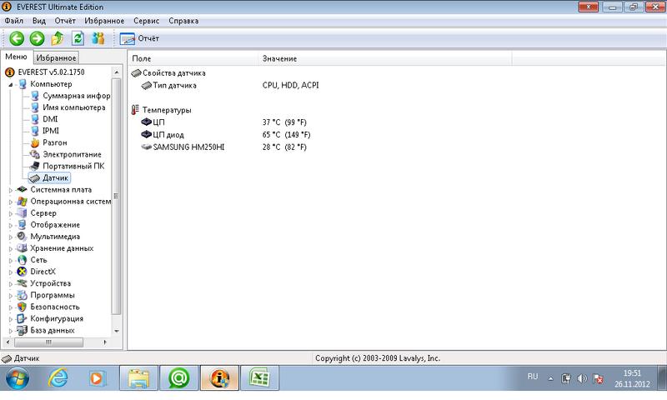The height and width of the screenshot is (400, 667).
Task: Click the Поле column header
Action: (193, 58)
